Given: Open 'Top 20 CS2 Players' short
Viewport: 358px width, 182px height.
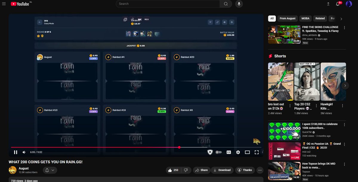Looking at the screenshot, I should point(307,81).
